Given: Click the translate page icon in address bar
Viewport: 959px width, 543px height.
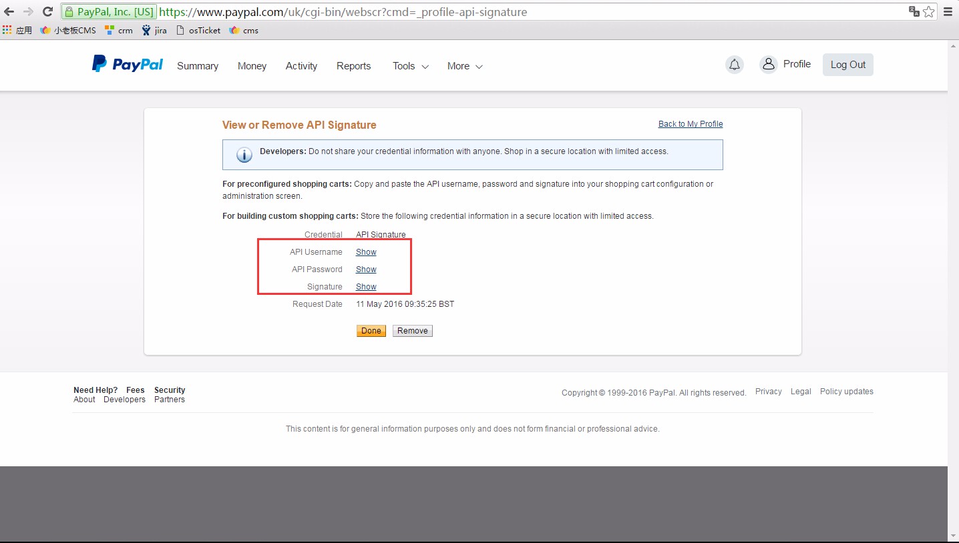Looking at the screenshot, I should [914, 11].
